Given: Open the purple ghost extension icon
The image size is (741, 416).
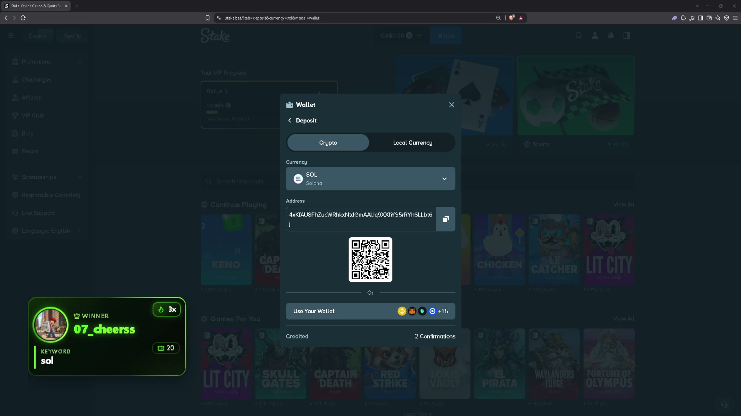Looking at the screenshot, I should pyautogui.click(x=674, y=18).
